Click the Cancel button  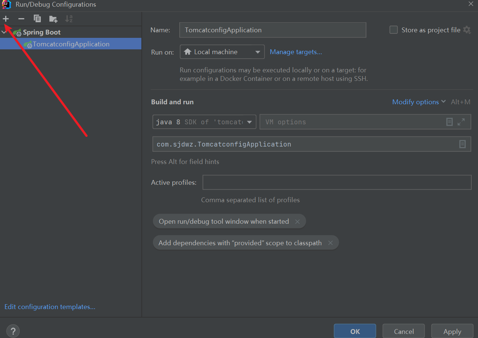click(404, 331)
